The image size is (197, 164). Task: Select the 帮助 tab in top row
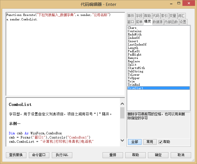point(148,16)
